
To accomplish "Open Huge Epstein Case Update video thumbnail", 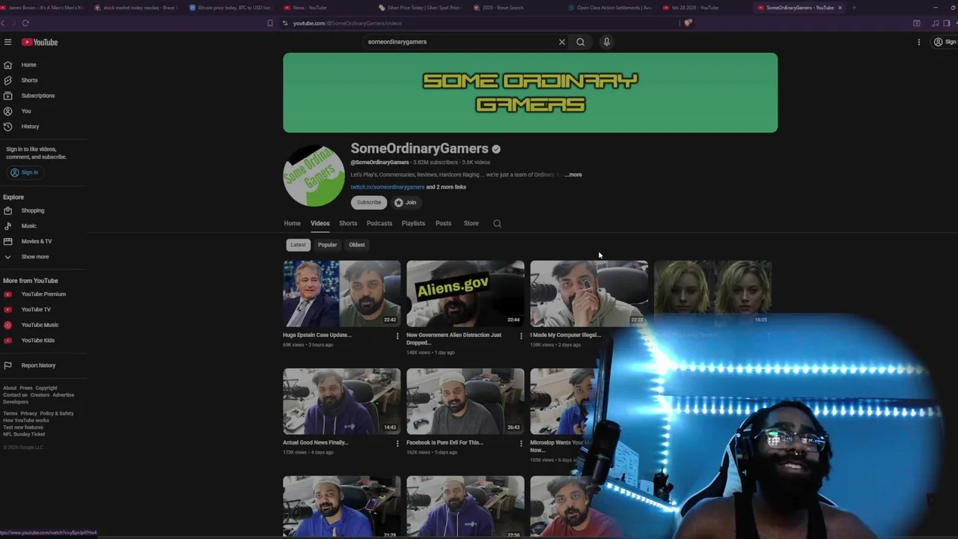I will (342, 293).
